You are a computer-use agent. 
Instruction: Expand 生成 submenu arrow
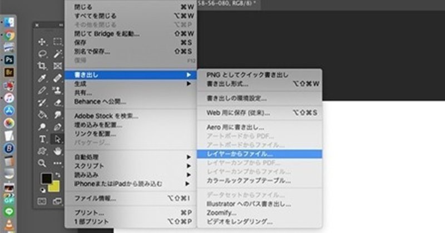coord(189,84)
